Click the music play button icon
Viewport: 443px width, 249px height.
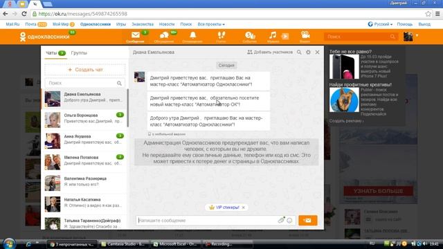285,36
